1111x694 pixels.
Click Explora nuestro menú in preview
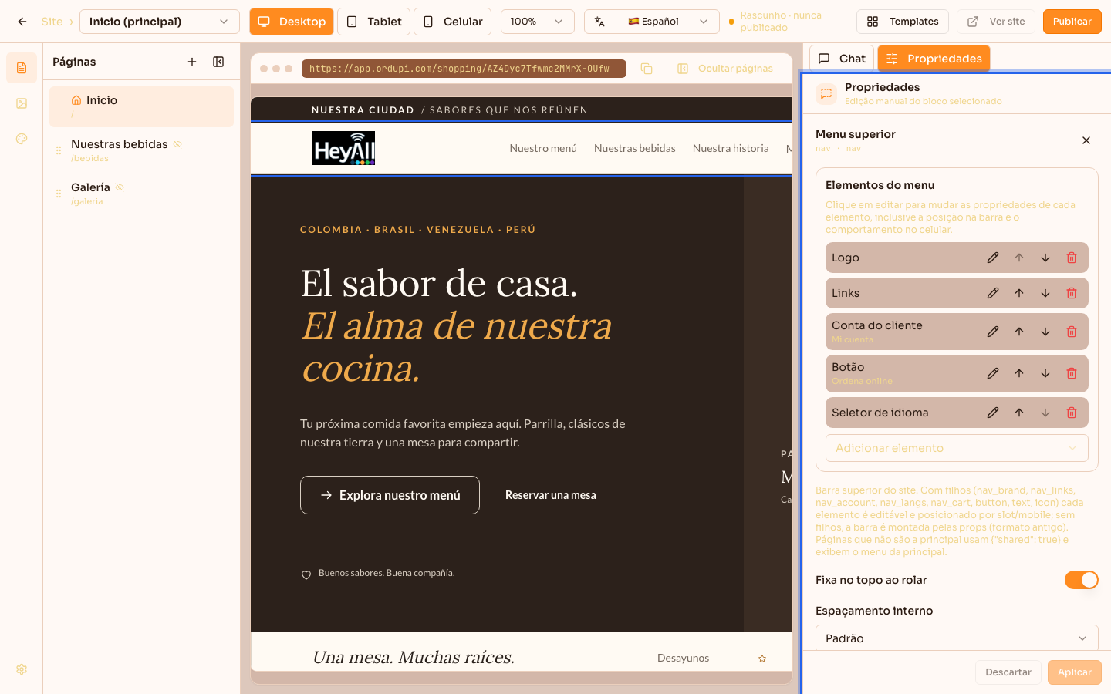click(390, 495)
